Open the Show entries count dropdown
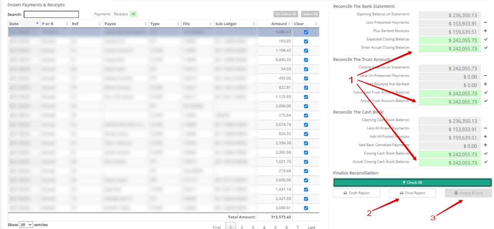494x229 pixels. [26, 225]
